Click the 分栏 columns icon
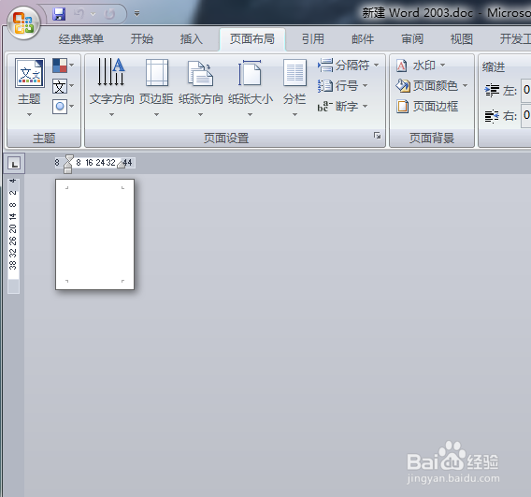Screen dimensions: 531x497 point(295,73)
